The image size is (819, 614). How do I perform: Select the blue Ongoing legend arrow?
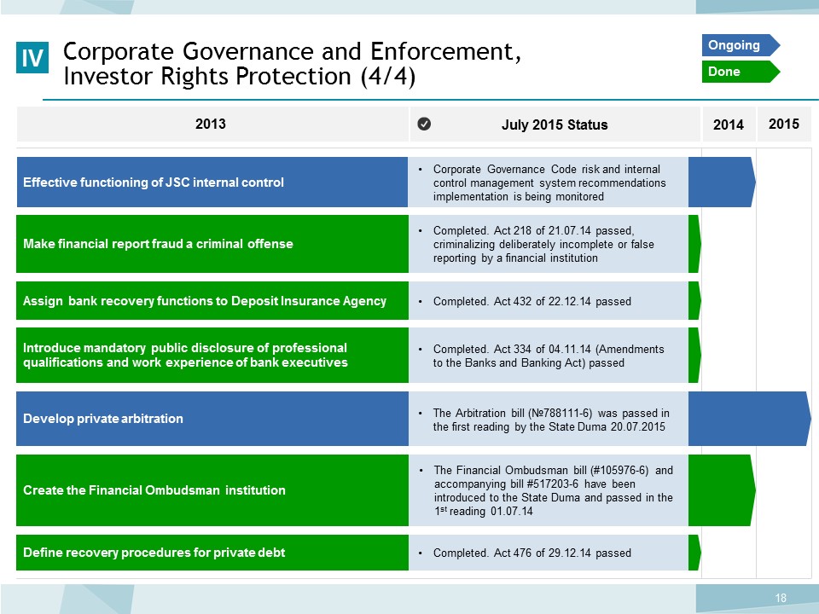[x=741, y=45]
